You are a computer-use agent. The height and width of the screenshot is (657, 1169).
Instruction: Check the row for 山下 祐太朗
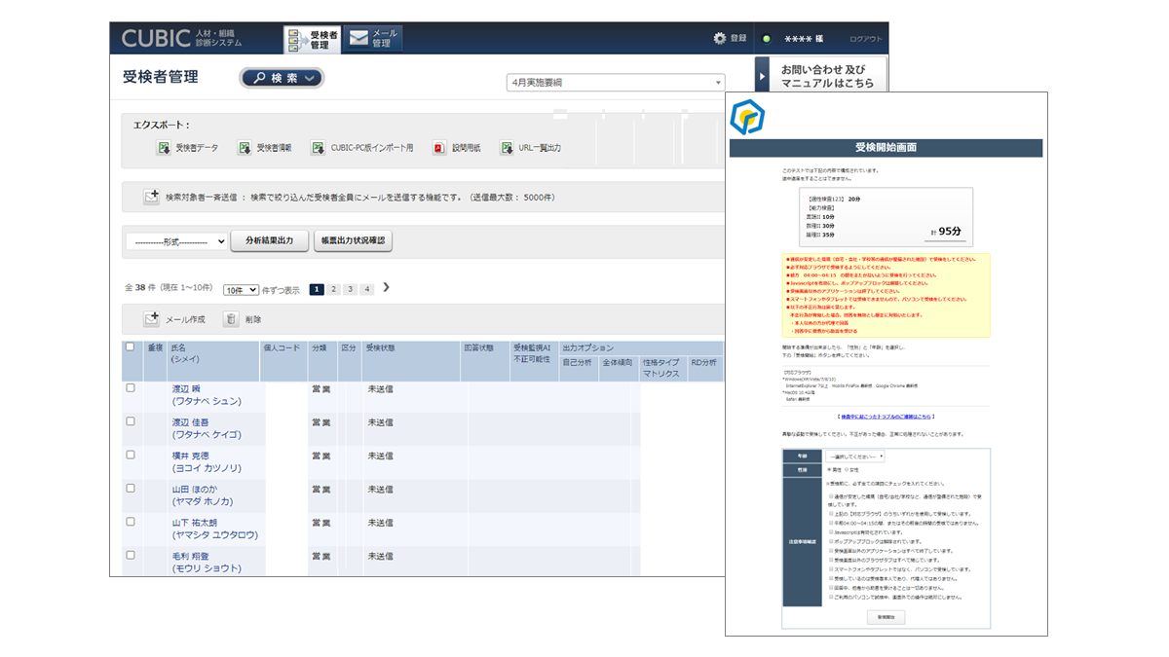[130, 522]
